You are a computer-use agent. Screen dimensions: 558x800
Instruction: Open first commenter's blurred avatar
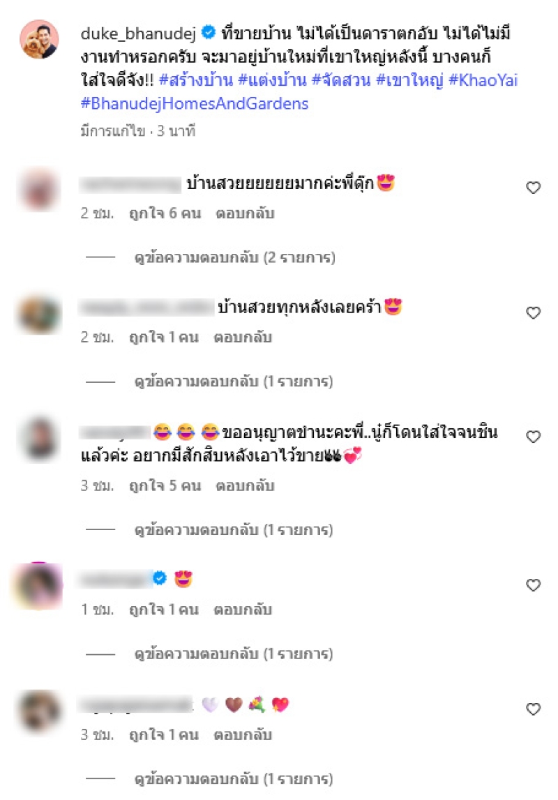pos(39,189)
